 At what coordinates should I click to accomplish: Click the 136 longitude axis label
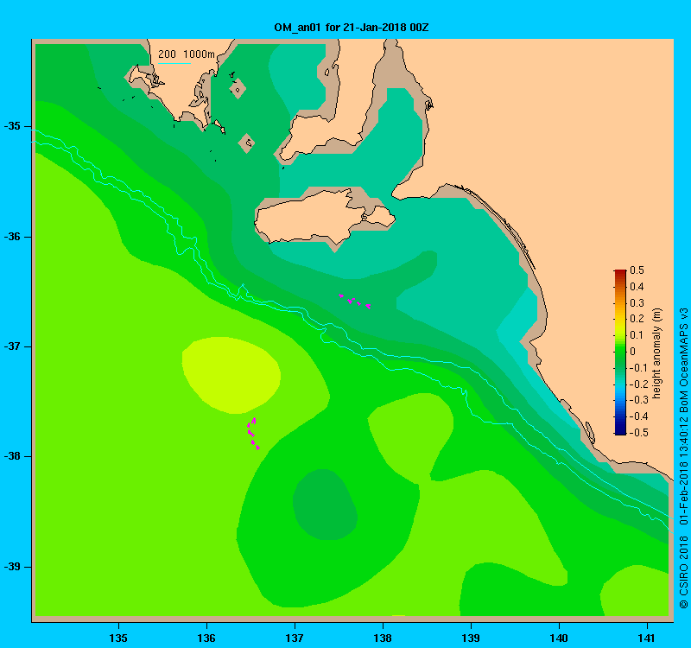[206, 638]
